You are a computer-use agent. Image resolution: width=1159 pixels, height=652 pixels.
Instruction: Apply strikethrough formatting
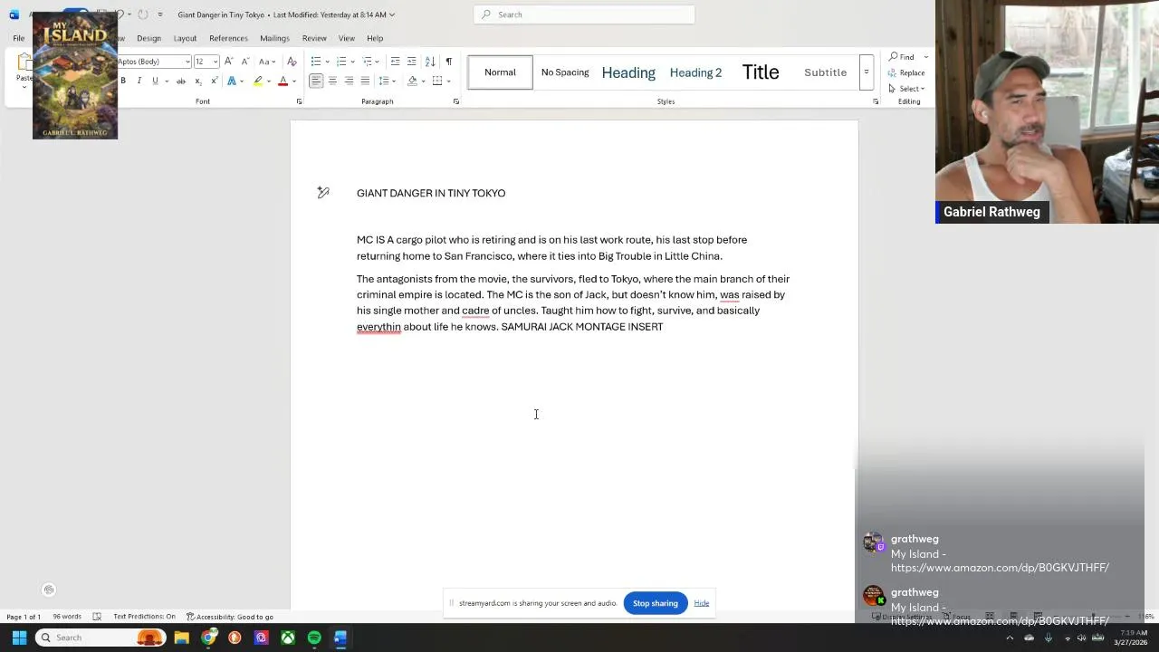(181, 81)
